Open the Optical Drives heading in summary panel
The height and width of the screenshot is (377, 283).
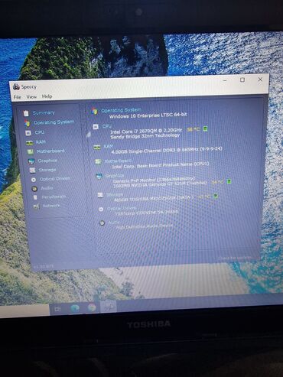pyautogui.click(x=122, y=208)
